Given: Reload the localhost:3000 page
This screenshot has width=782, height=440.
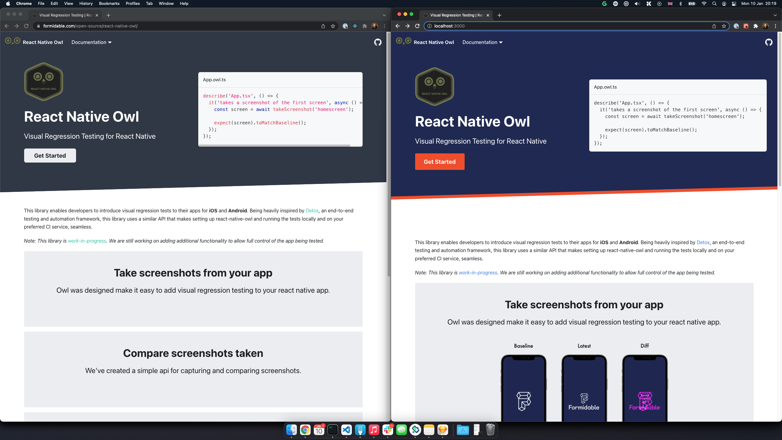Looking at the screenshot, I should pos(417,26).
